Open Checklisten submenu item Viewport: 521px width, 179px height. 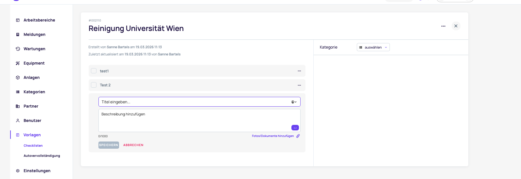click(x=33, y=146)
